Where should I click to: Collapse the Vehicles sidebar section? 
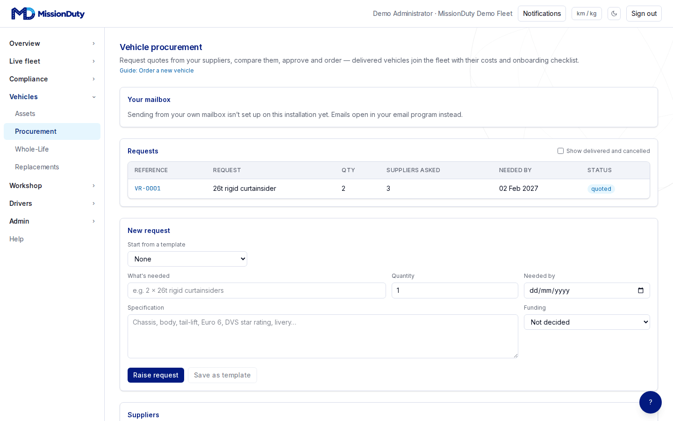52,97
